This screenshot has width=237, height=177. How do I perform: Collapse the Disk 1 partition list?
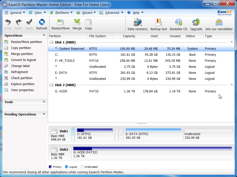[x=231, y=42]
